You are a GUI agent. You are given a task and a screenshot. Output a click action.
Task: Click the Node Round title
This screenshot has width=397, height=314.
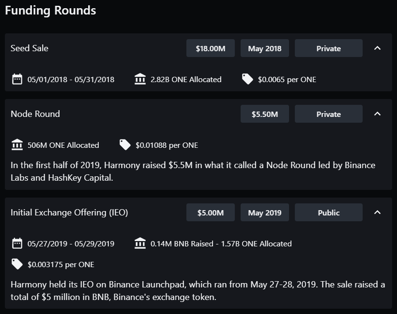[35, 114]
